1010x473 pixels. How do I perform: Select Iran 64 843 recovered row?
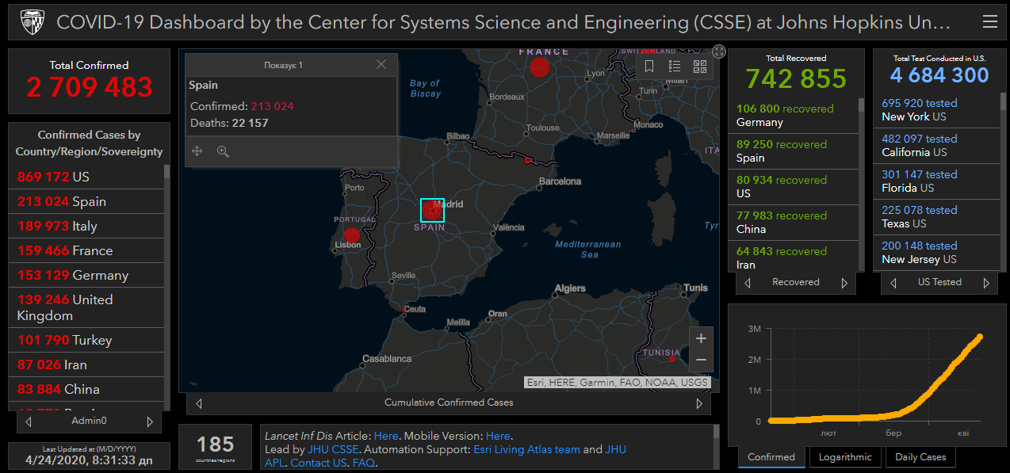pos(793,256)
